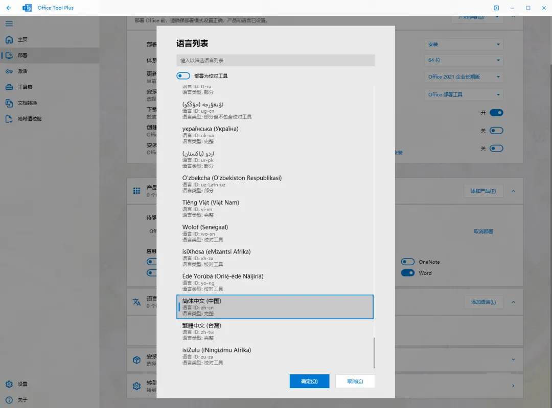The image size is (552, 408).
Task: Open the Office 2021 企业长期版 channel dropdown
Action: pos(464,76)
